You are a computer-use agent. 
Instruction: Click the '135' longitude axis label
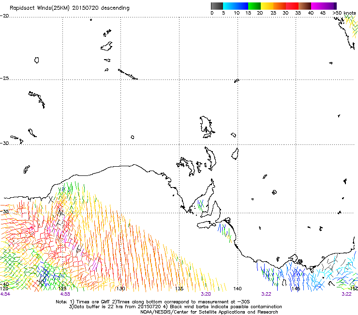pyautogui.click(x=179, y=288)
